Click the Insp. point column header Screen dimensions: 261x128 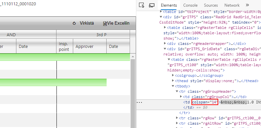point(64,46)
